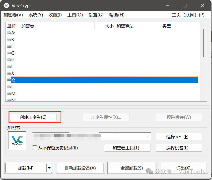Click the 退出(X) button
This screenshot has width=212, height=180.
tap(183, 168)
